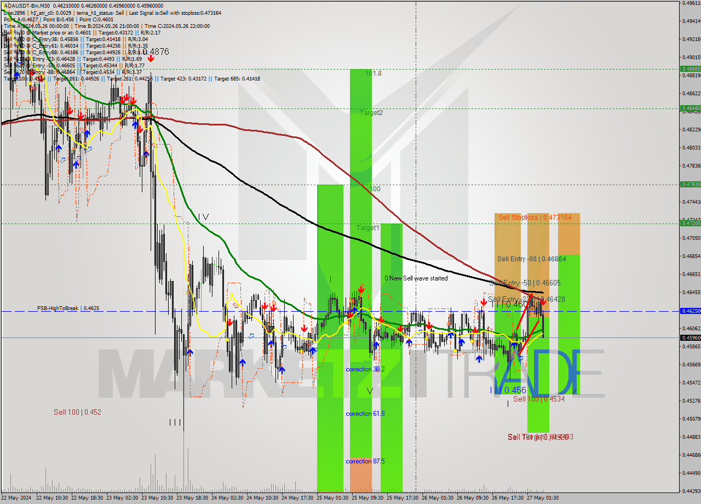This screenshot has height=504, width=701.
Task: Click the 'Sell Entry -88 | 0.46864' label
Action: point(532,259)
